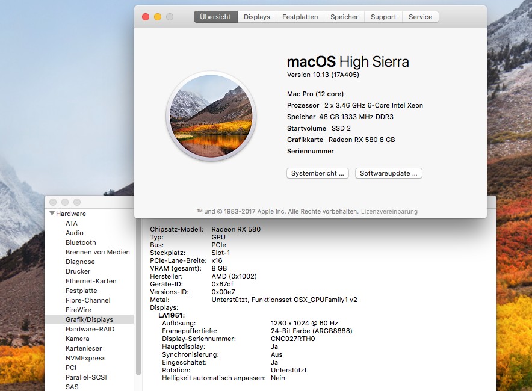Select the highlighted Grafik/Displays row

[x=89, y=319]
